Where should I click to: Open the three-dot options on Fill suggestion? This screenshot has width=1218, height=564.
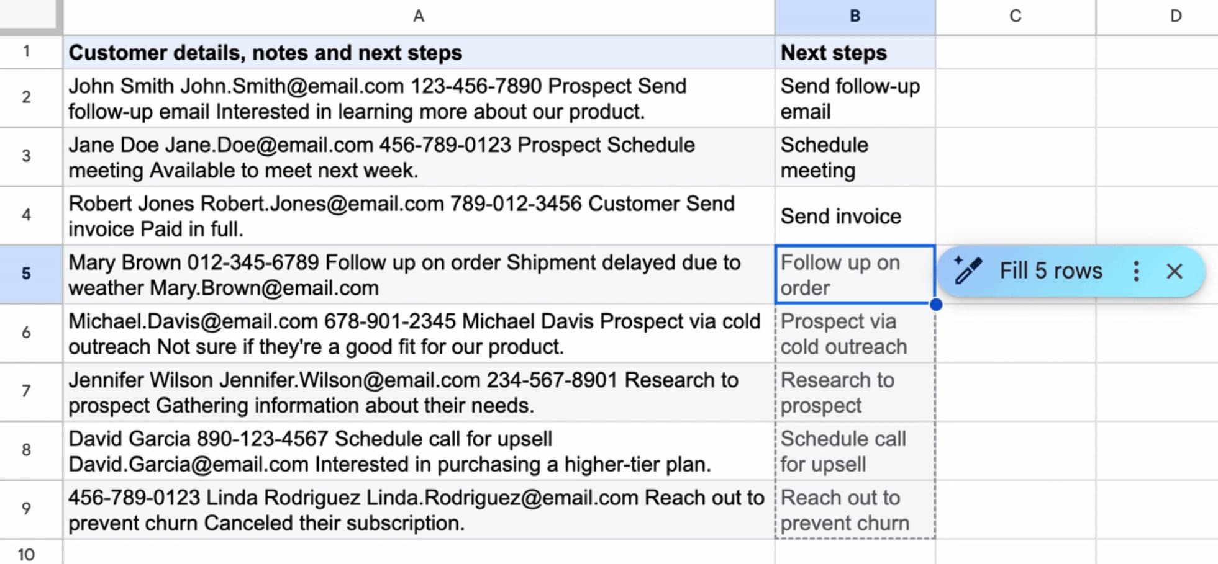[x=1136, y=271]
